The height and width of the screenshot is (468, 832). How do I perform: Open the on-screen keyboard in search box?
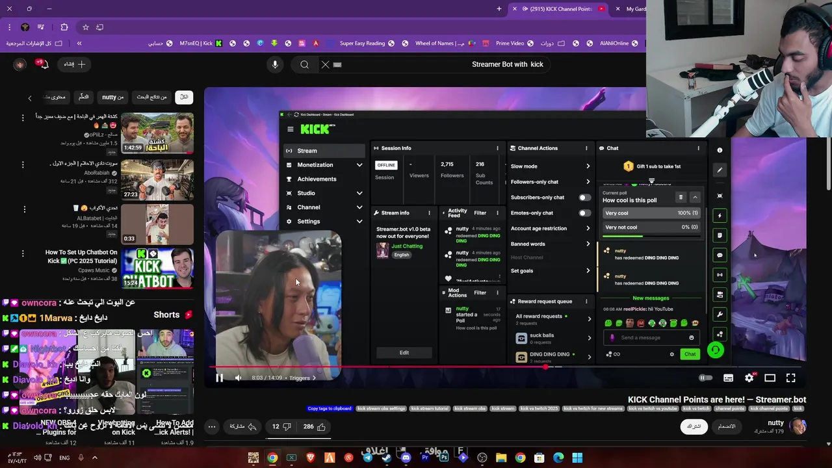337,64
